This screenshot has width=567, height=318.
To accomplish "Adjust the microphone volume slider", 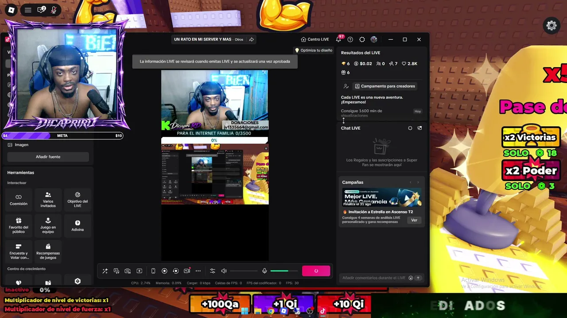I will coord(284,271).
